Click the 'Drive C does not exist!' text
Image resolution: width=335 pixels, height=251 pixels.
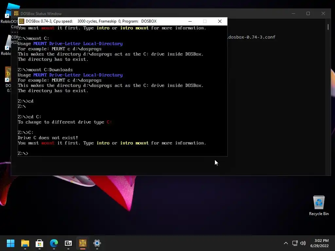48,138
